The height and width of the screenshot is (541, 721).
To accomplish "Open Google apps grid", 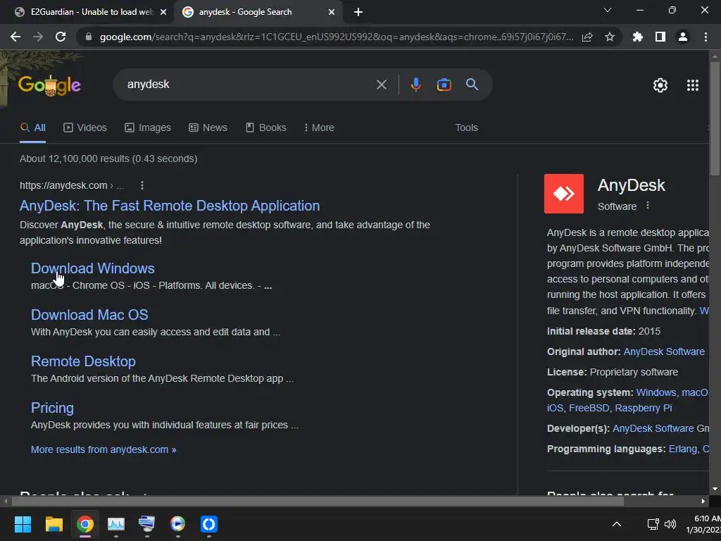I will (x=693, y=85).
